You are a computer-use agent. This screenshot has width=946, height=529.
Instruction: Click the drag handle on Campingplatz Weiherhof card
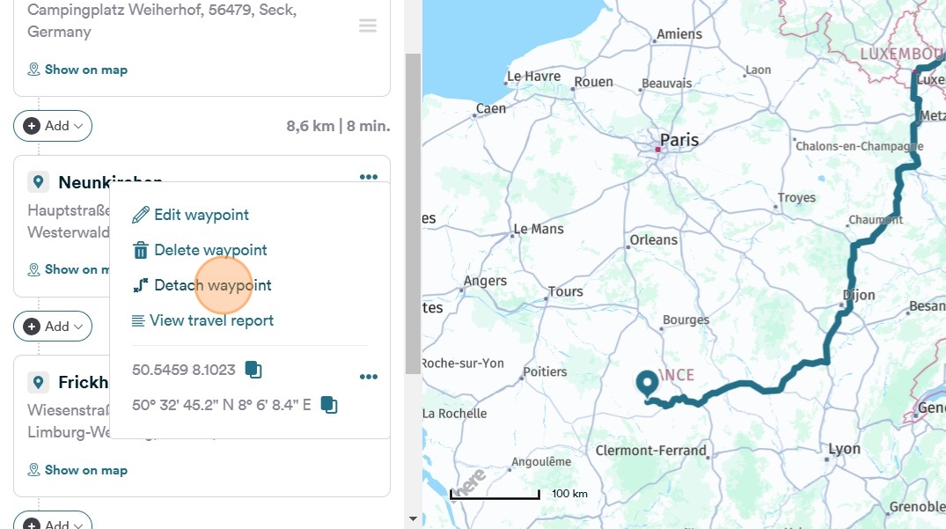point(368,26)
